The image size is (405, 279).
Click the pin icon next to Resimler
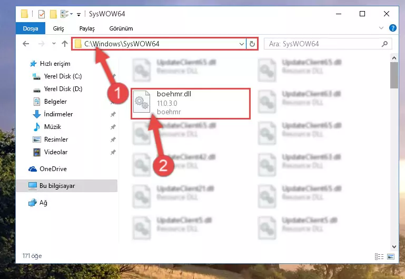click(x=113, y=139)
